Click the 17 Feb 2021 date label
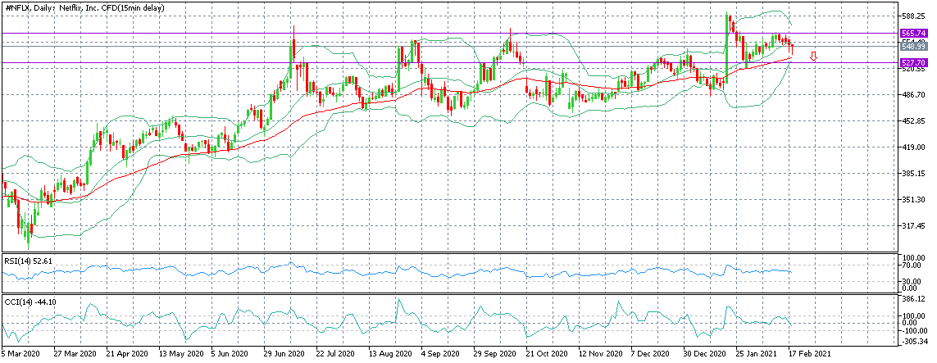The height and width of the screenshot is (363, 937). (808, 352)
